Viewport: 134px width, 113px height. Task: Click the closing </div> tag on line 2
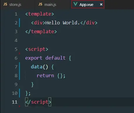(x=89, y=23)
